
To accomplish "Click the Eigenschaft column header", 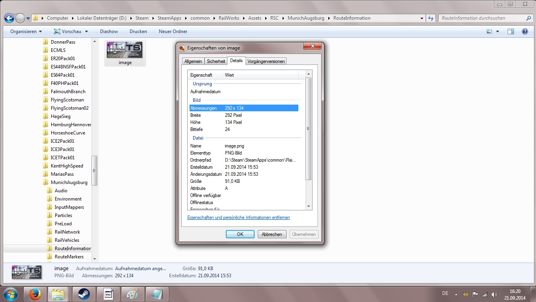I will coord(205,75).
